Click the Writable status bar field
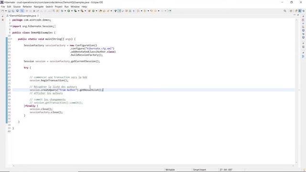The width and height of the screenshot is (306, 172). pos(170,170)
